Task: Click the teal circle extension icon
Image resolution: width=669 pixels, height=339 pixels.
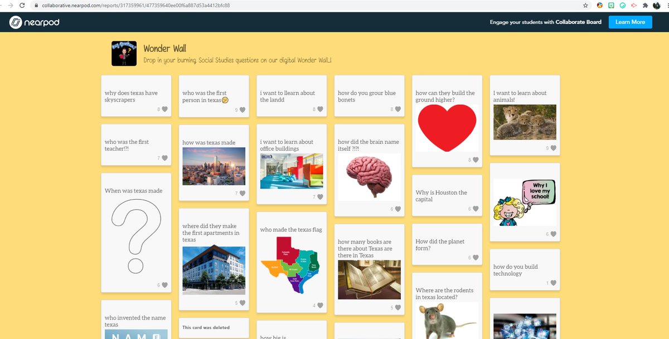Action: (623, 5)
